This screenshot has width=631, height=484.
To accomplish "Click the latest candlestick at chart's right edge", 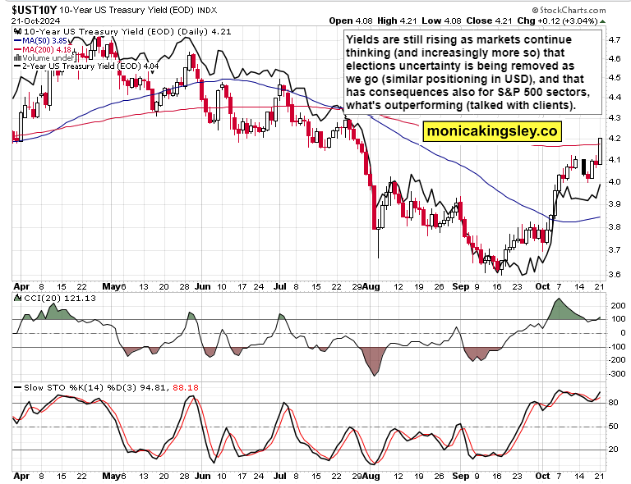I will [x=601, y=150].
